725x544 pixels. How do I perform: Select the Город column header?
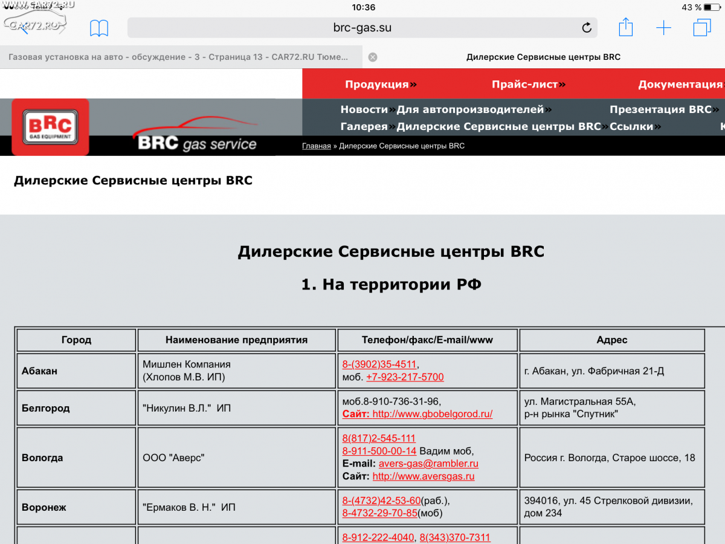[x=76, y=340]
